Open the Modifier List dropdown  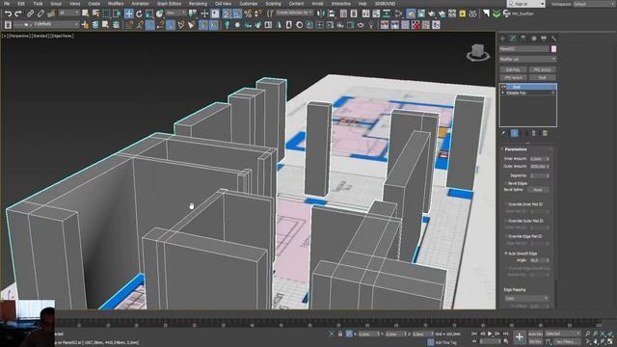(x=527, y=59)
